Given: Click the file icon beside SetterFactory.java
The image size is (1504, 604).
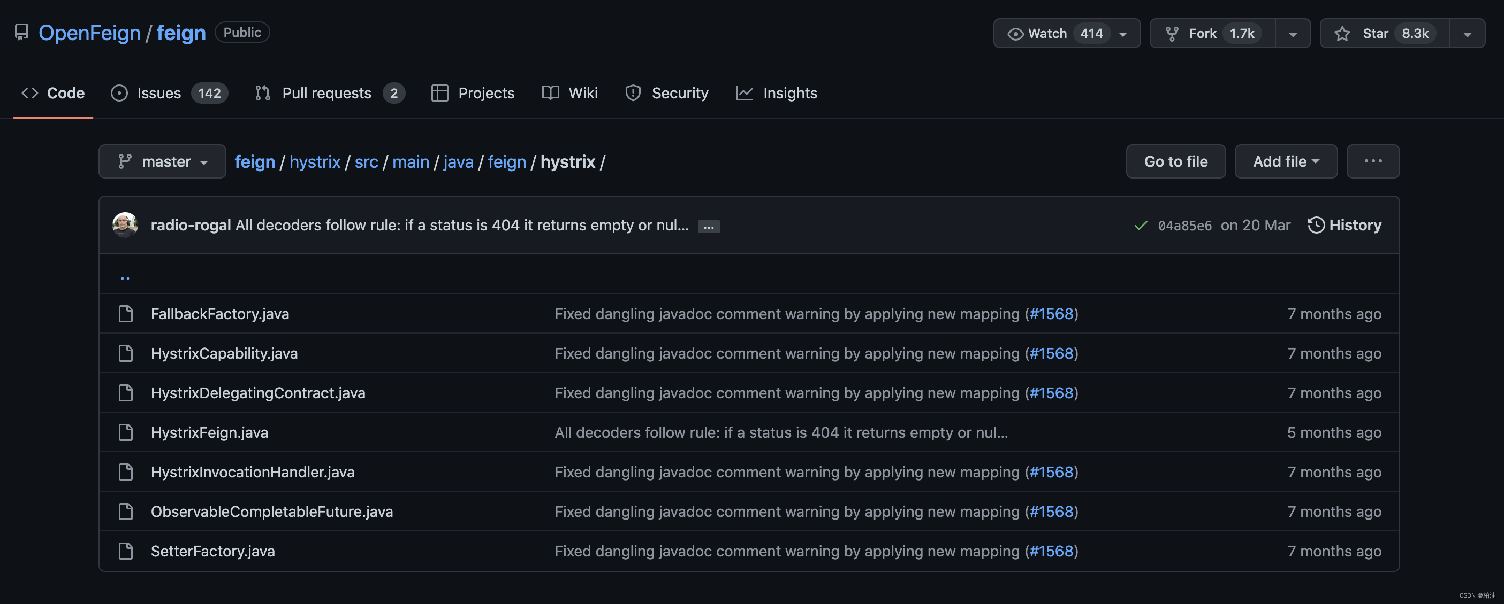Looking at the screenshot, I should 126,551.
